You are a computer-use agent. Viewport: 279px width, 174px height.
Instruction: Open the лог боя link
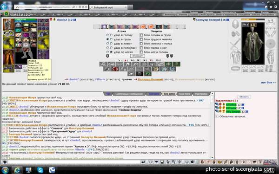[x=268, y=83]
